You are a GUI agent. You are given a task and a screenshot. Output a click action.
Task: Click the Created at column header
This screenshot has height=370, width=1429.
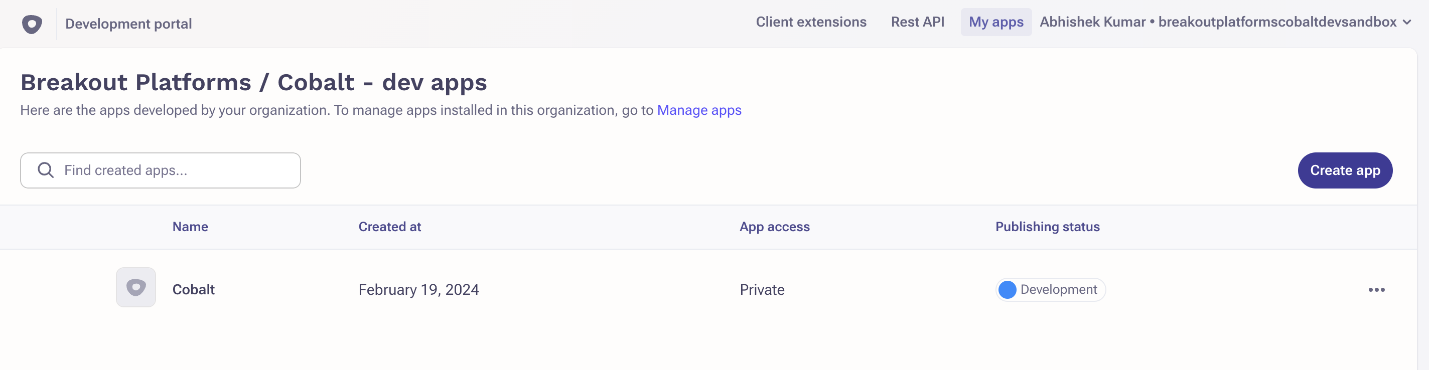(389, 227)
